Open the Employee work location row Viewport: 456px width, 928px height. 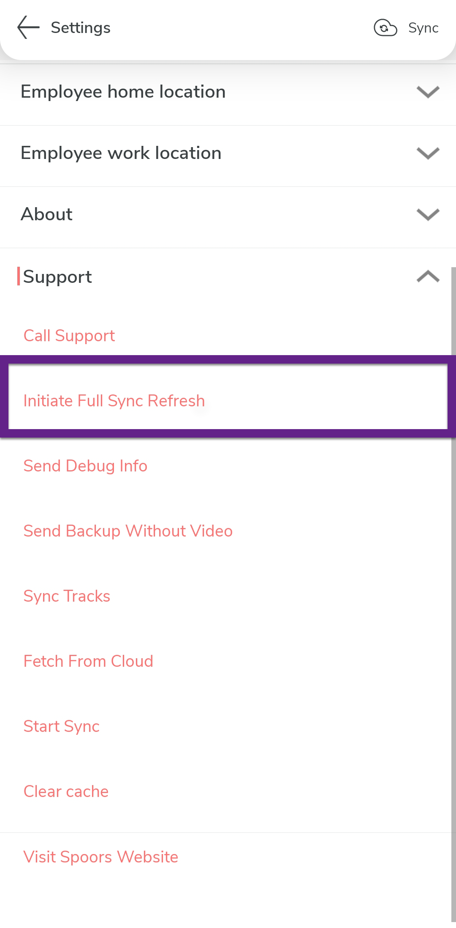(121, 153)
